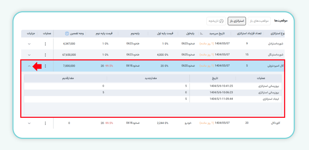Viewport: 309px width, 150px height.
Task: Open three-dot actions menu for کاوردکال row
Action: pyautogui.click(x=45, y=123)
